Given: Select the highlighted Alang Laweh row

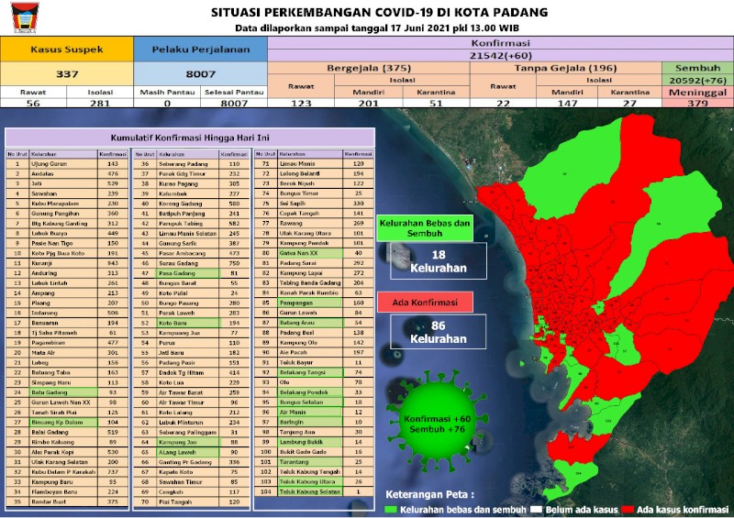Looking at the screenshot, I should pos(192,452).
